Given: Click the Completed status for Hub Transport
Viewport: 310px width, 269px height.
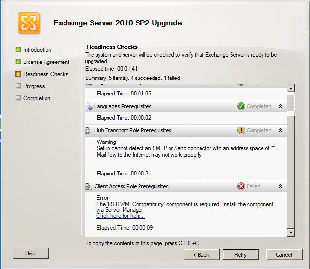Looking at the screenshot, I should pyautogui.click(x=259, y=130).
